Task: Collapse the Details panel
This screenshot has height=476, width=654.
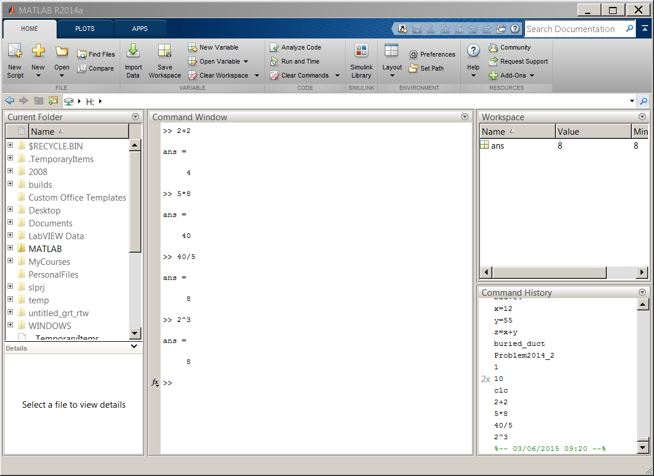Action: [134, 346]
